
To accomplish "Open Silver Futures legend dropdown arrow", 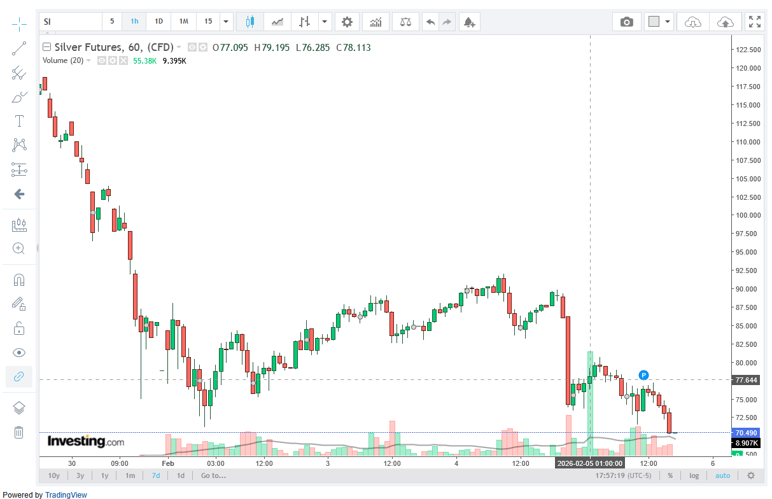I will 179,47.
